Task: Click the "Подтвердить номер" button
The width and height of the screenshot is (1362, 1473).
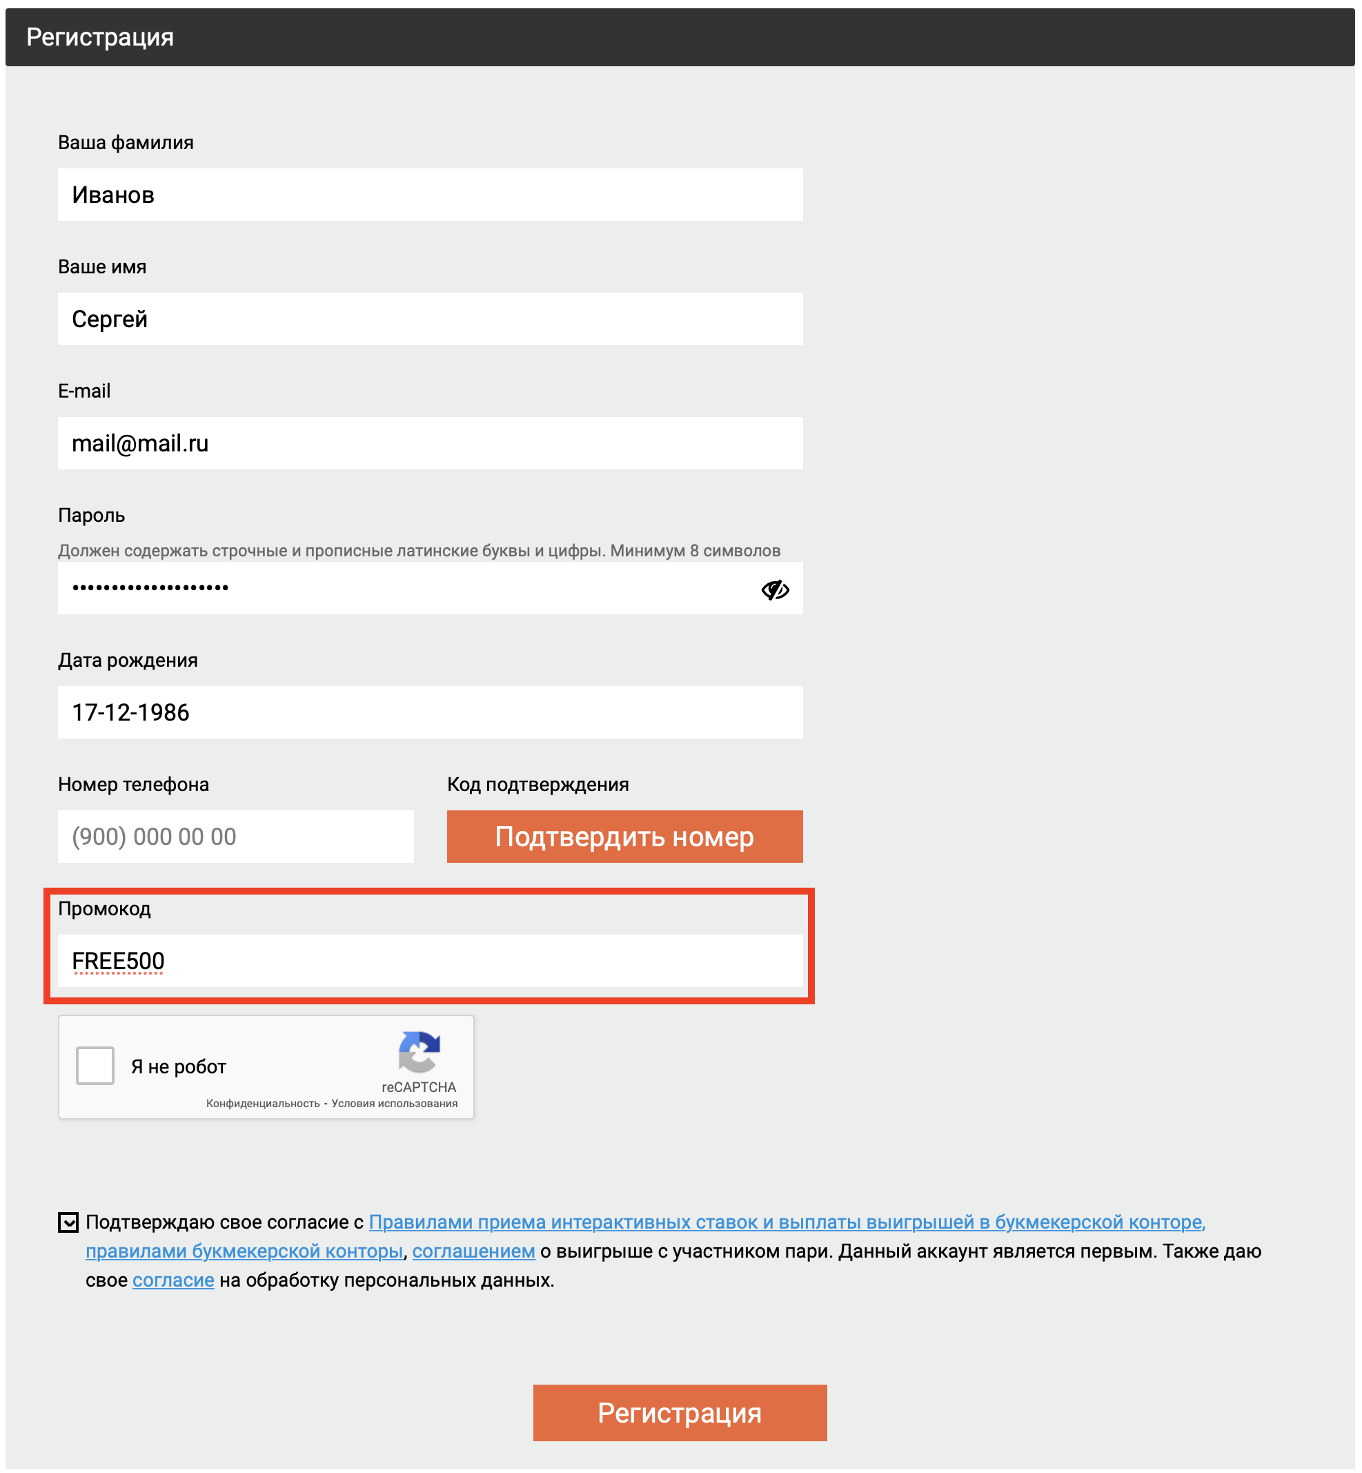Action: (x=624, y=837)
